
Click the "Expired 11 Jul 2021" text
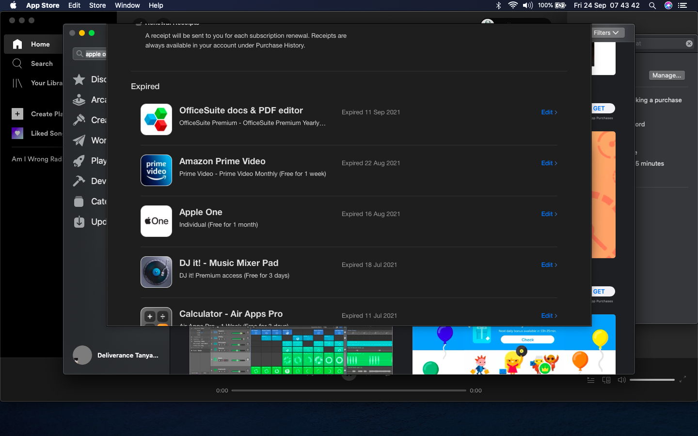coord(369,316)
